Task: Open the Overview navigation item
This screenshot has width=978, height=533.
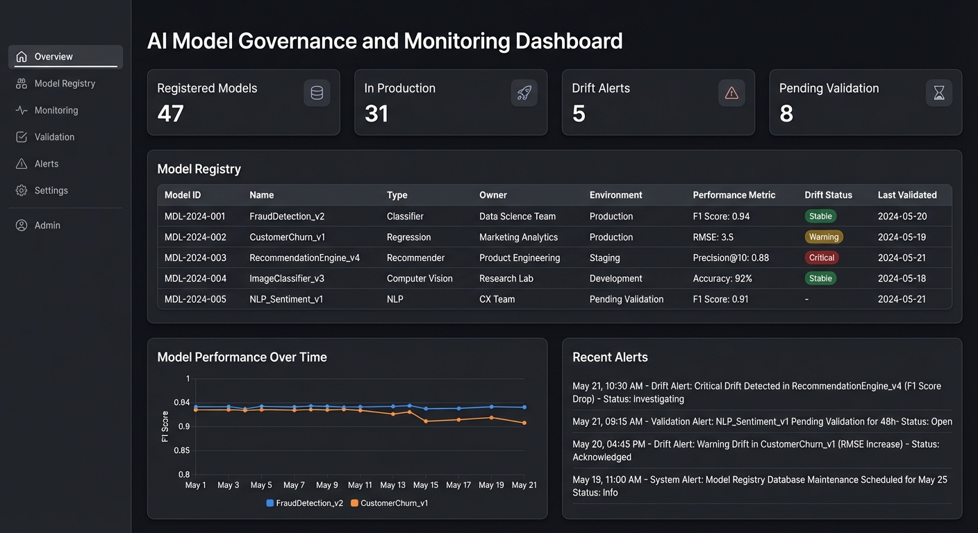Action: click(x=53, y=56)
